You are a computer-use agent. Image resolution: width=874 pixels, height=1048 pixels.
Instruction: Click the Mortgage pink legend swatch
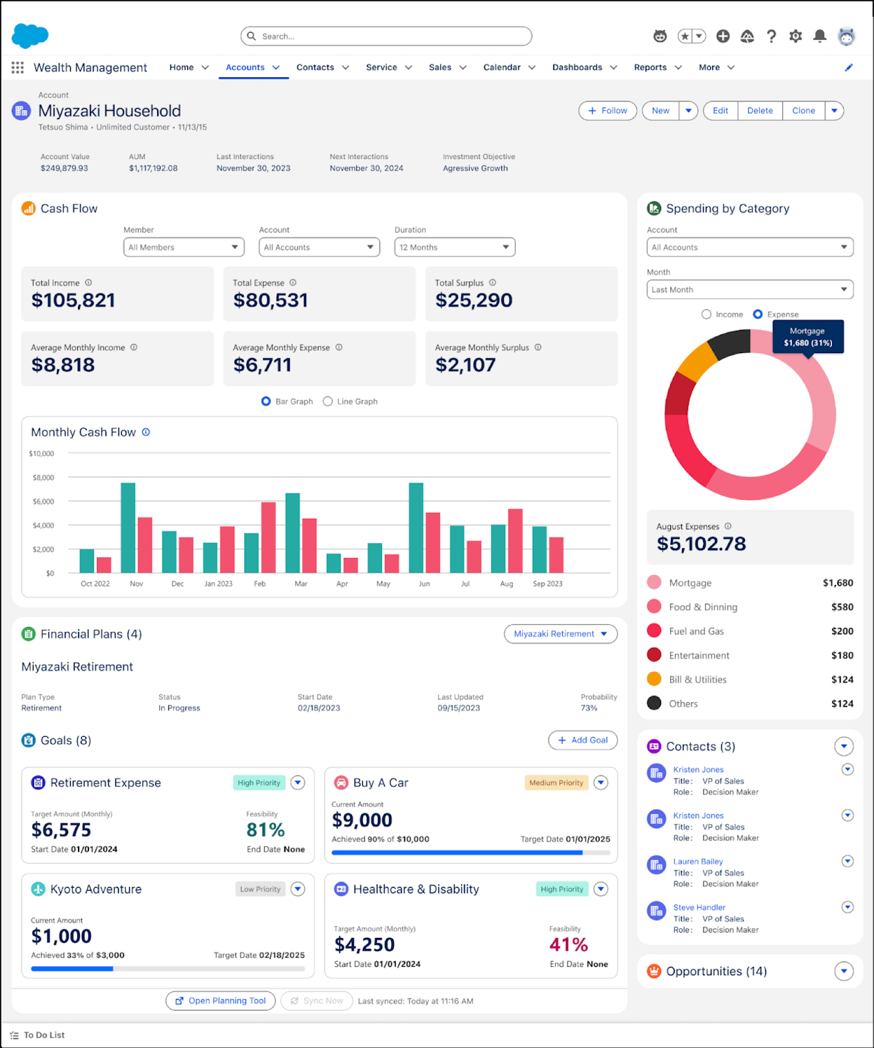click(x=654, y=582)
